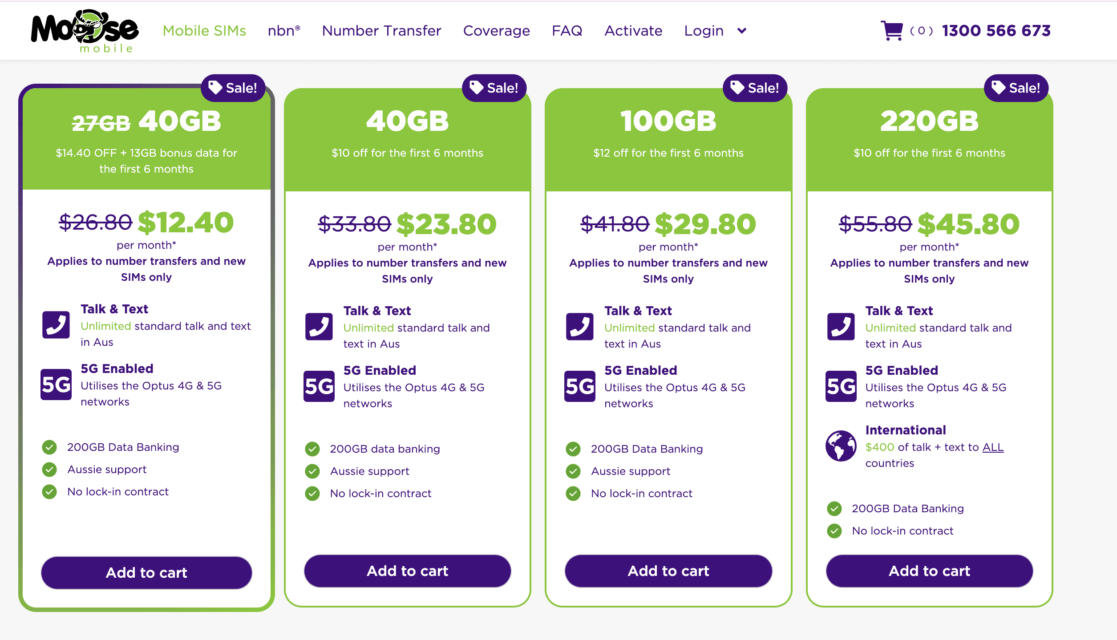
Task: Click the Moose Mobile logo
Action: point(85,31)
